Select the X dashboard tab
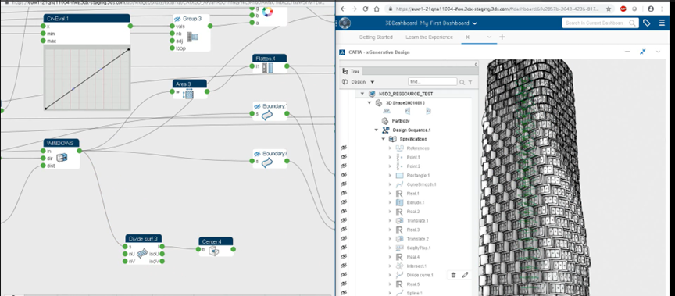This screenshot has width=675, height=296. [467, 37]
